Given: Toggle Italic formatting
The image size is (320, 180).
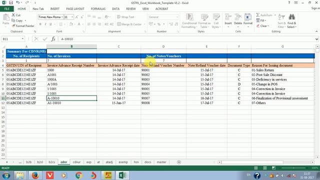Looking at the screenshot, I should [45, 24].
